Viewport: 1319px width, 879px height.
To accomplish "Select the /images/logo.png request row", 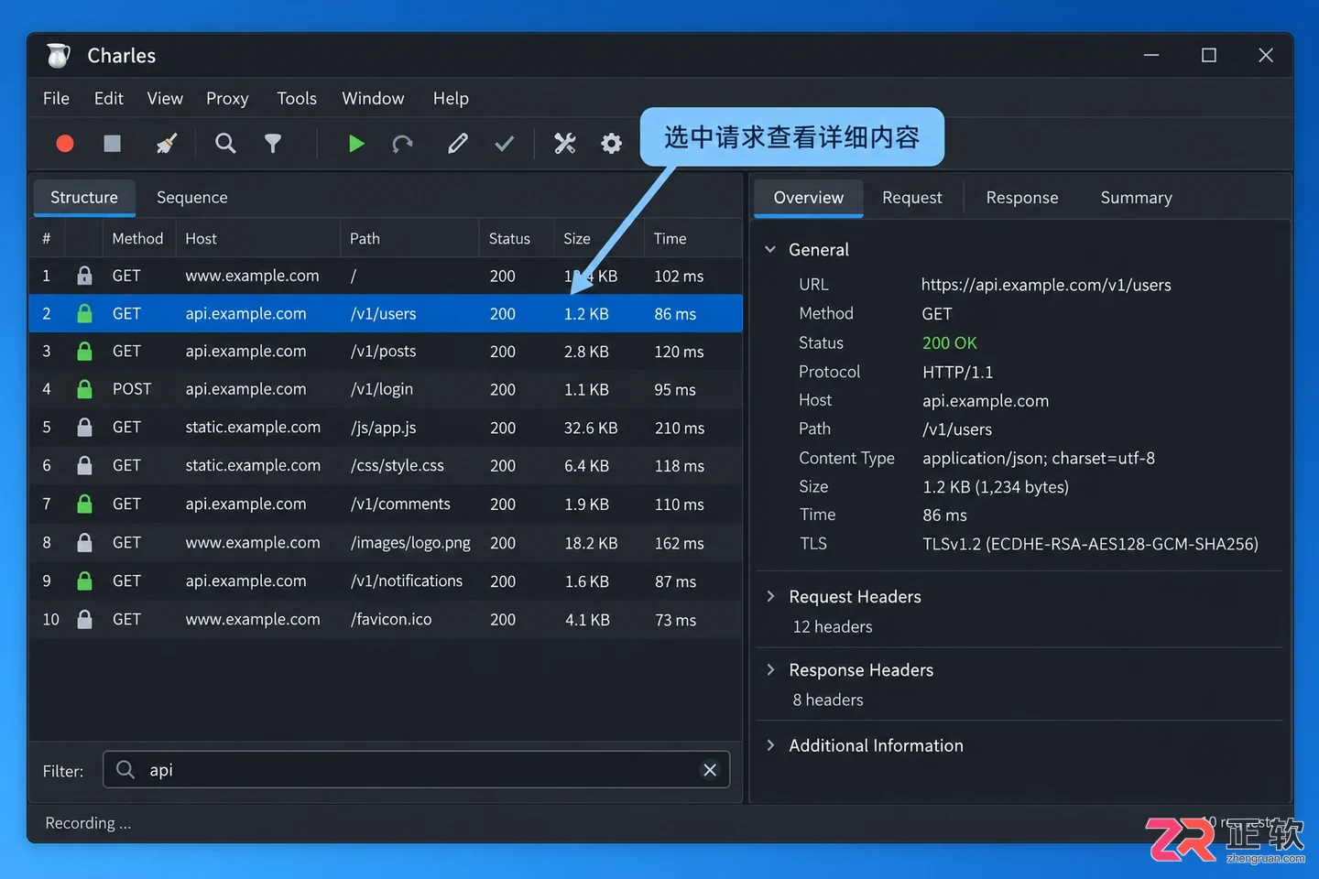I will click(x=386, y=543).
